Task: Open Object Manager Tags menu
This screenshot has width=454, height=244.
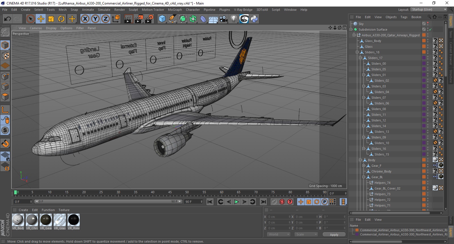Action: [404, 17]
